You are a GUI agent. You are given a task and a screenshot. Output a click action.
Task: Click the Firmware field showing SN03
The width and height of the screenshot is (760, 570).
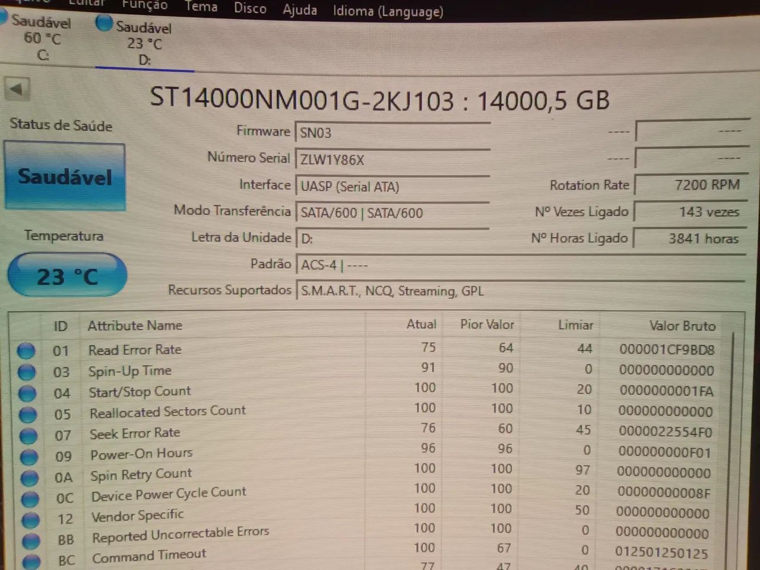click(392, 132)
